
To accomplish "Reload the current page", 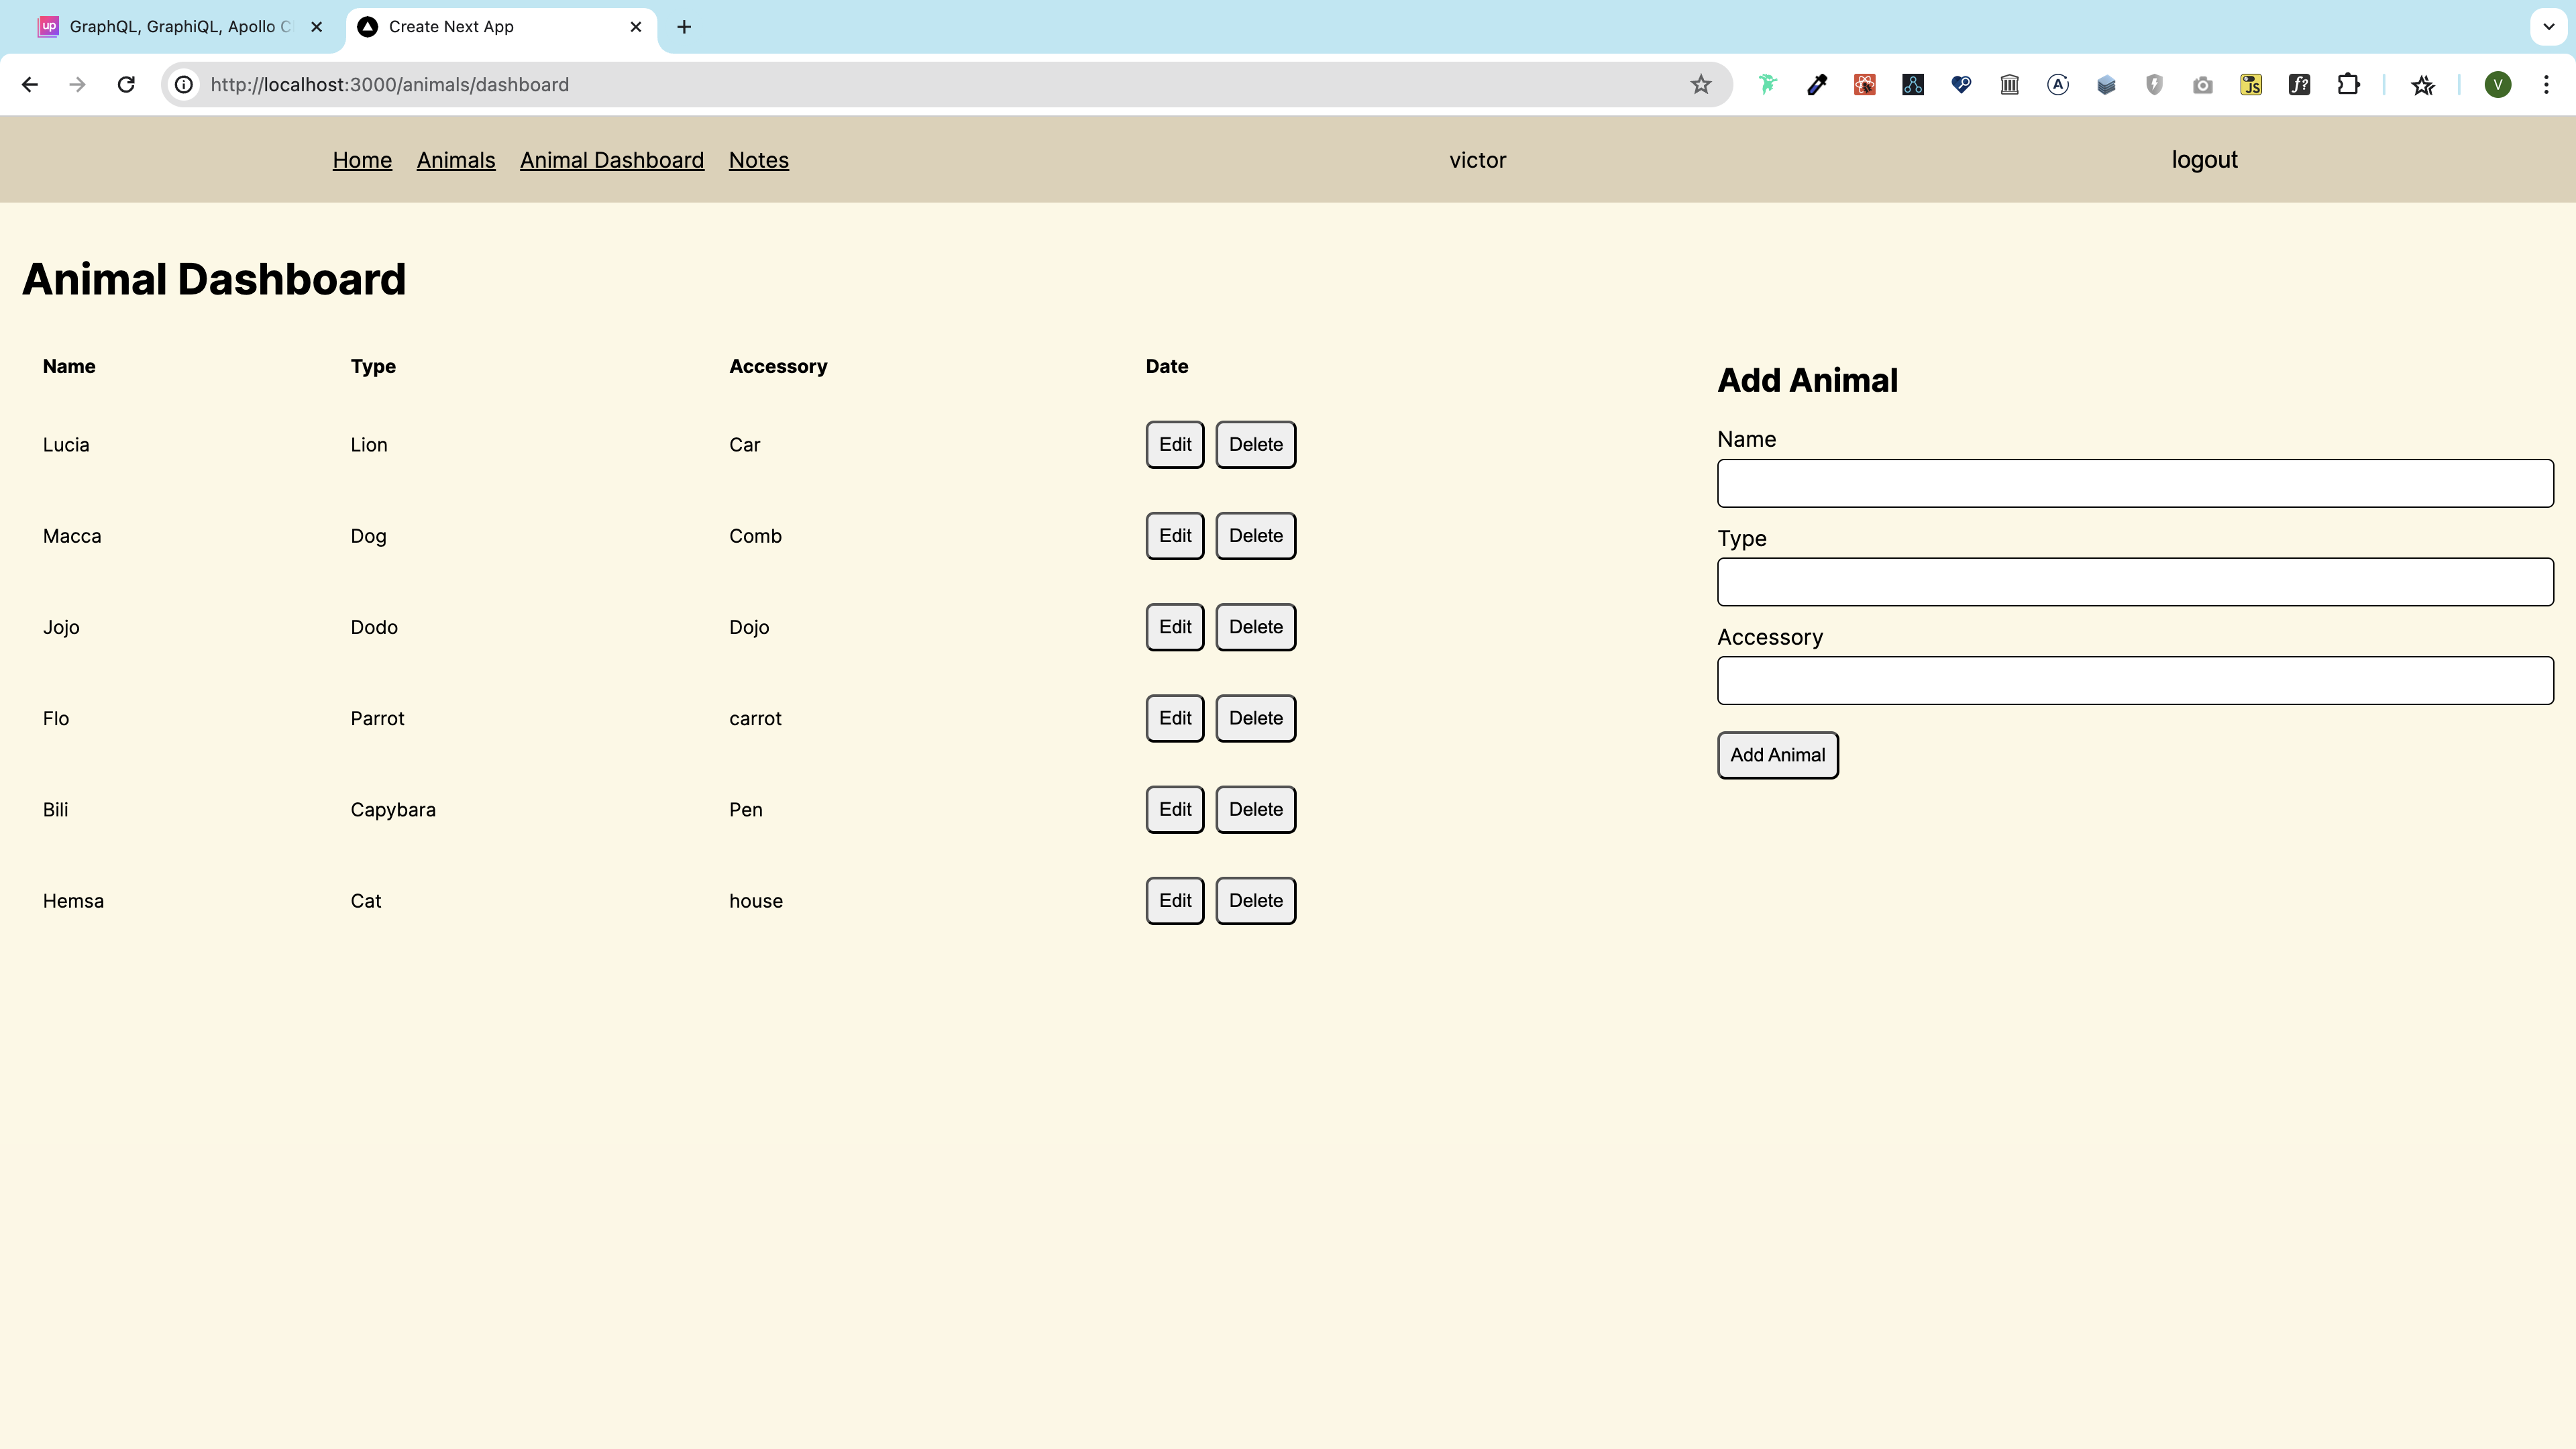I will [x=126, y=85].
